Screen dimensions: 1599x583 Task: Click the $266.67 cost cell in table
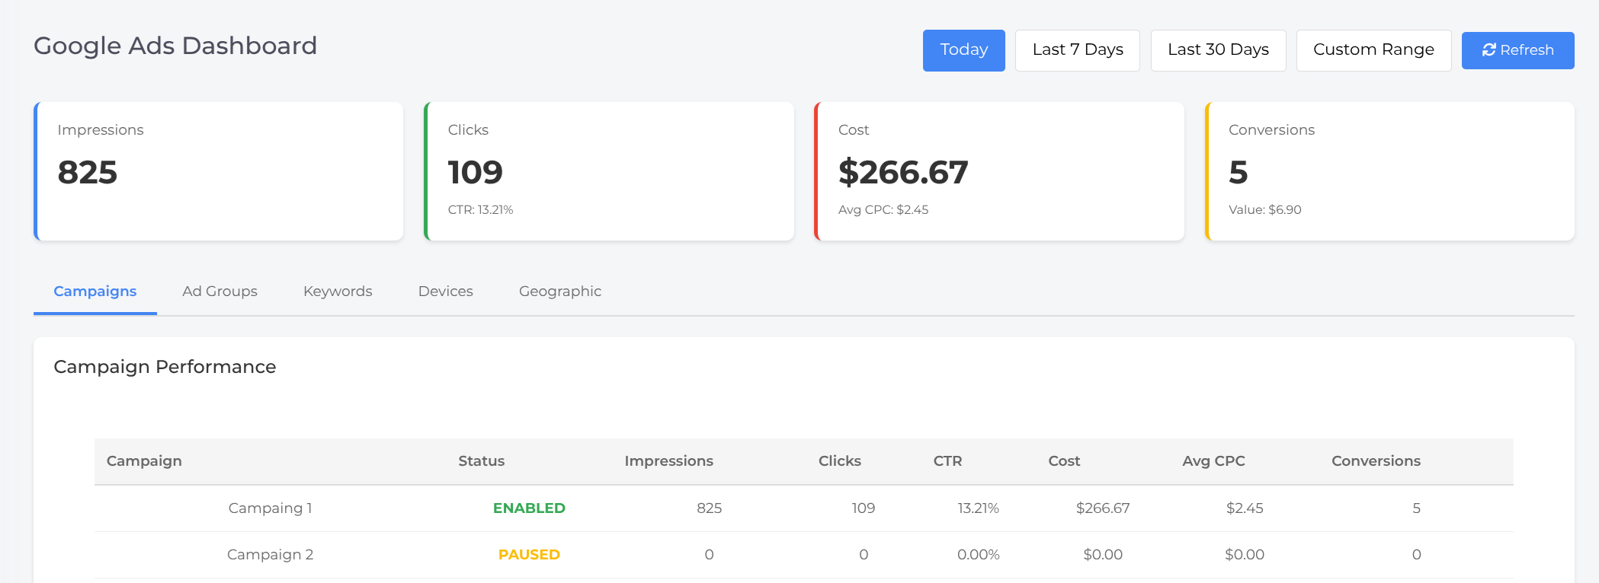tap(1103, 508)
